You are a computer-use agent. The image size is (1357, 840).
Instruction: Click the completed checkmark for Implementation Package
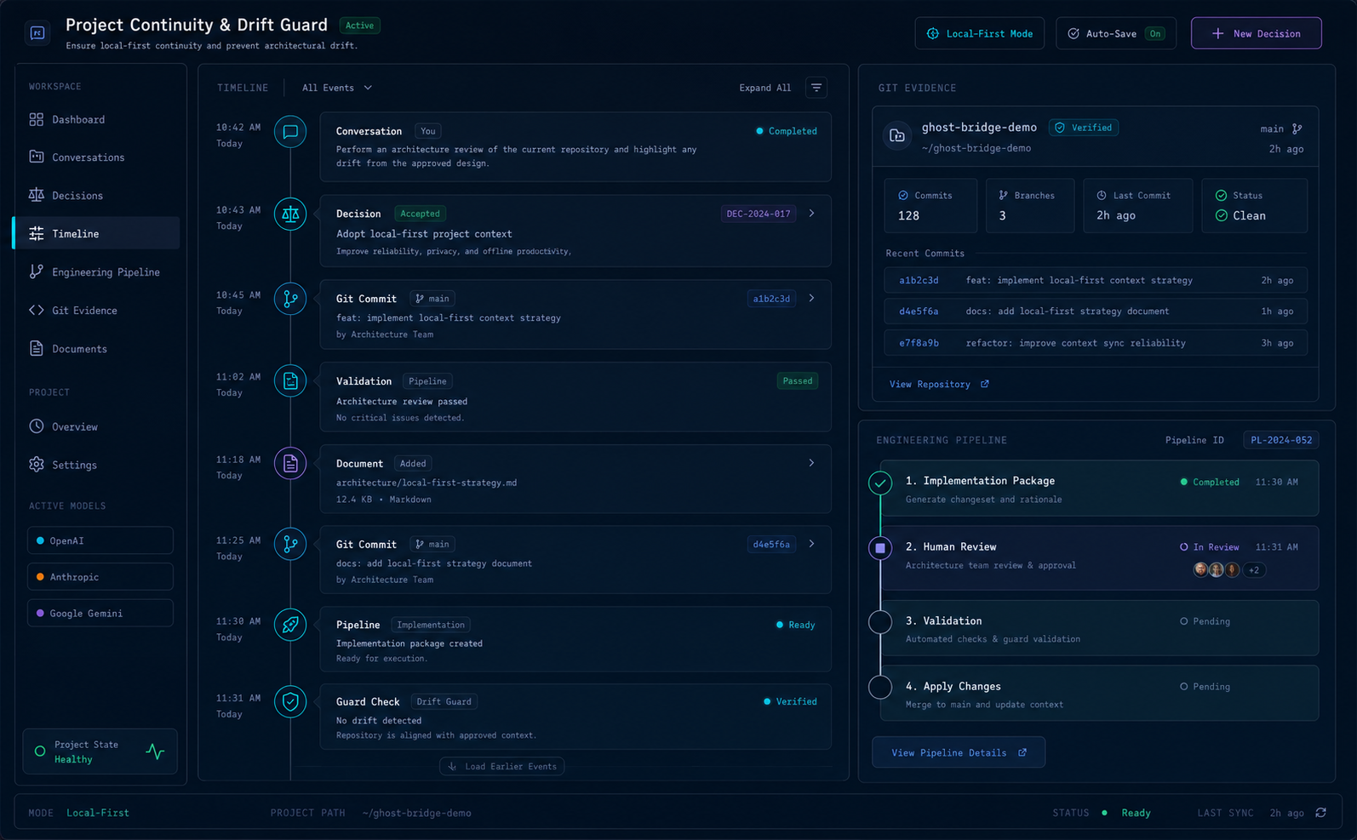pyautogui.click(x=880, y=483)
